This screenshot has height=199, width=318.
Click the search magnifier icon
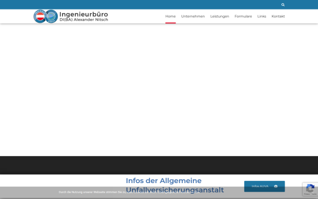click(x=283, y=5)
